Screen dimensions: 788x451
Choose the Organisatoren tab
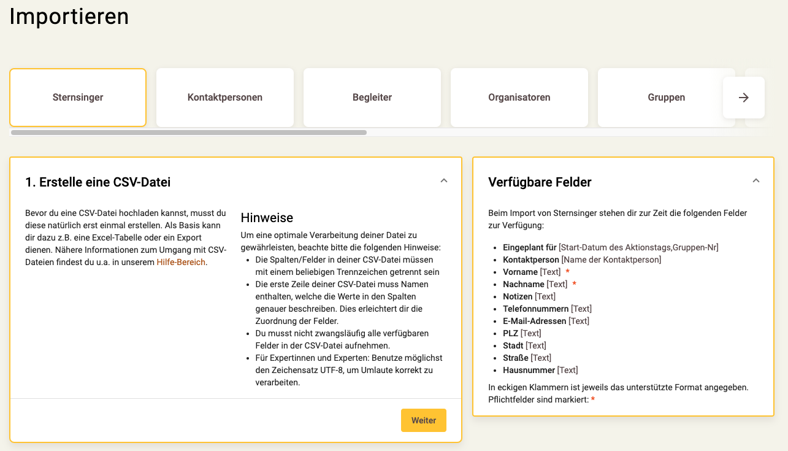(x=519, y=98)
